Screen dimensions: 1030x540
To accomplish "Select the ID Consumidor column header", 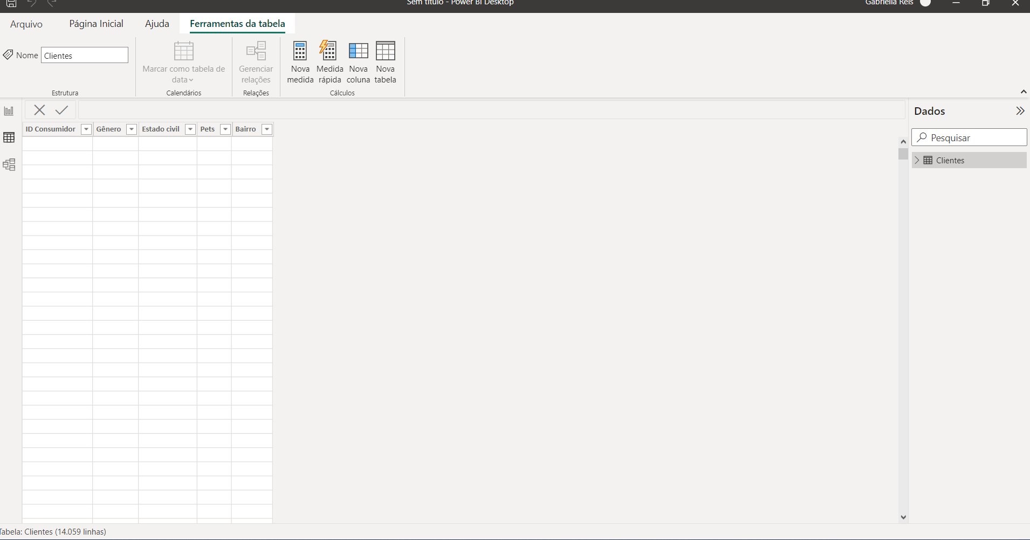I will tap(51, 129).
